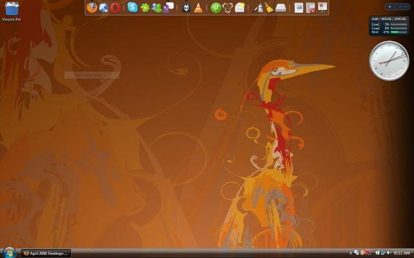Click the volume speaker tray icon

(389, 253)
